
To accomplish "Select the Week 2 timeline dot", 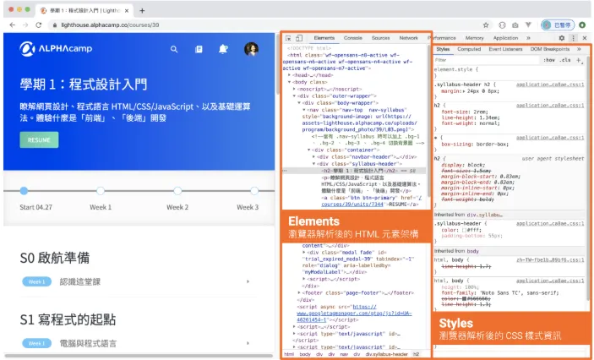I will 177,191.
